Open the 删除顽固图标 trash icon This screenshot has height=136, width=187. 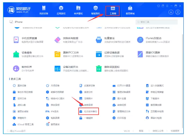[x=99, y=69]
